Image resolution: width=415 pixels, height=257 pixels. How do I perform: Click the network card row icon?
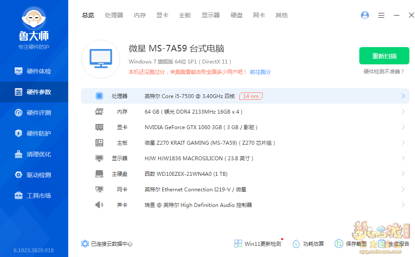point(99,189)
